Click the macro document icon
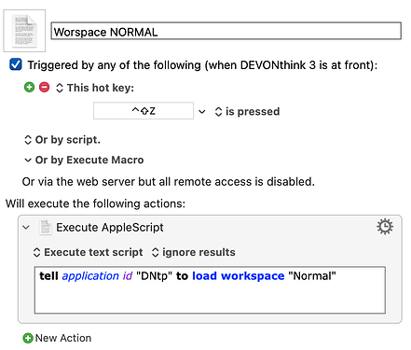Viewport: 411px width, 350px height. tap(24, 31)
